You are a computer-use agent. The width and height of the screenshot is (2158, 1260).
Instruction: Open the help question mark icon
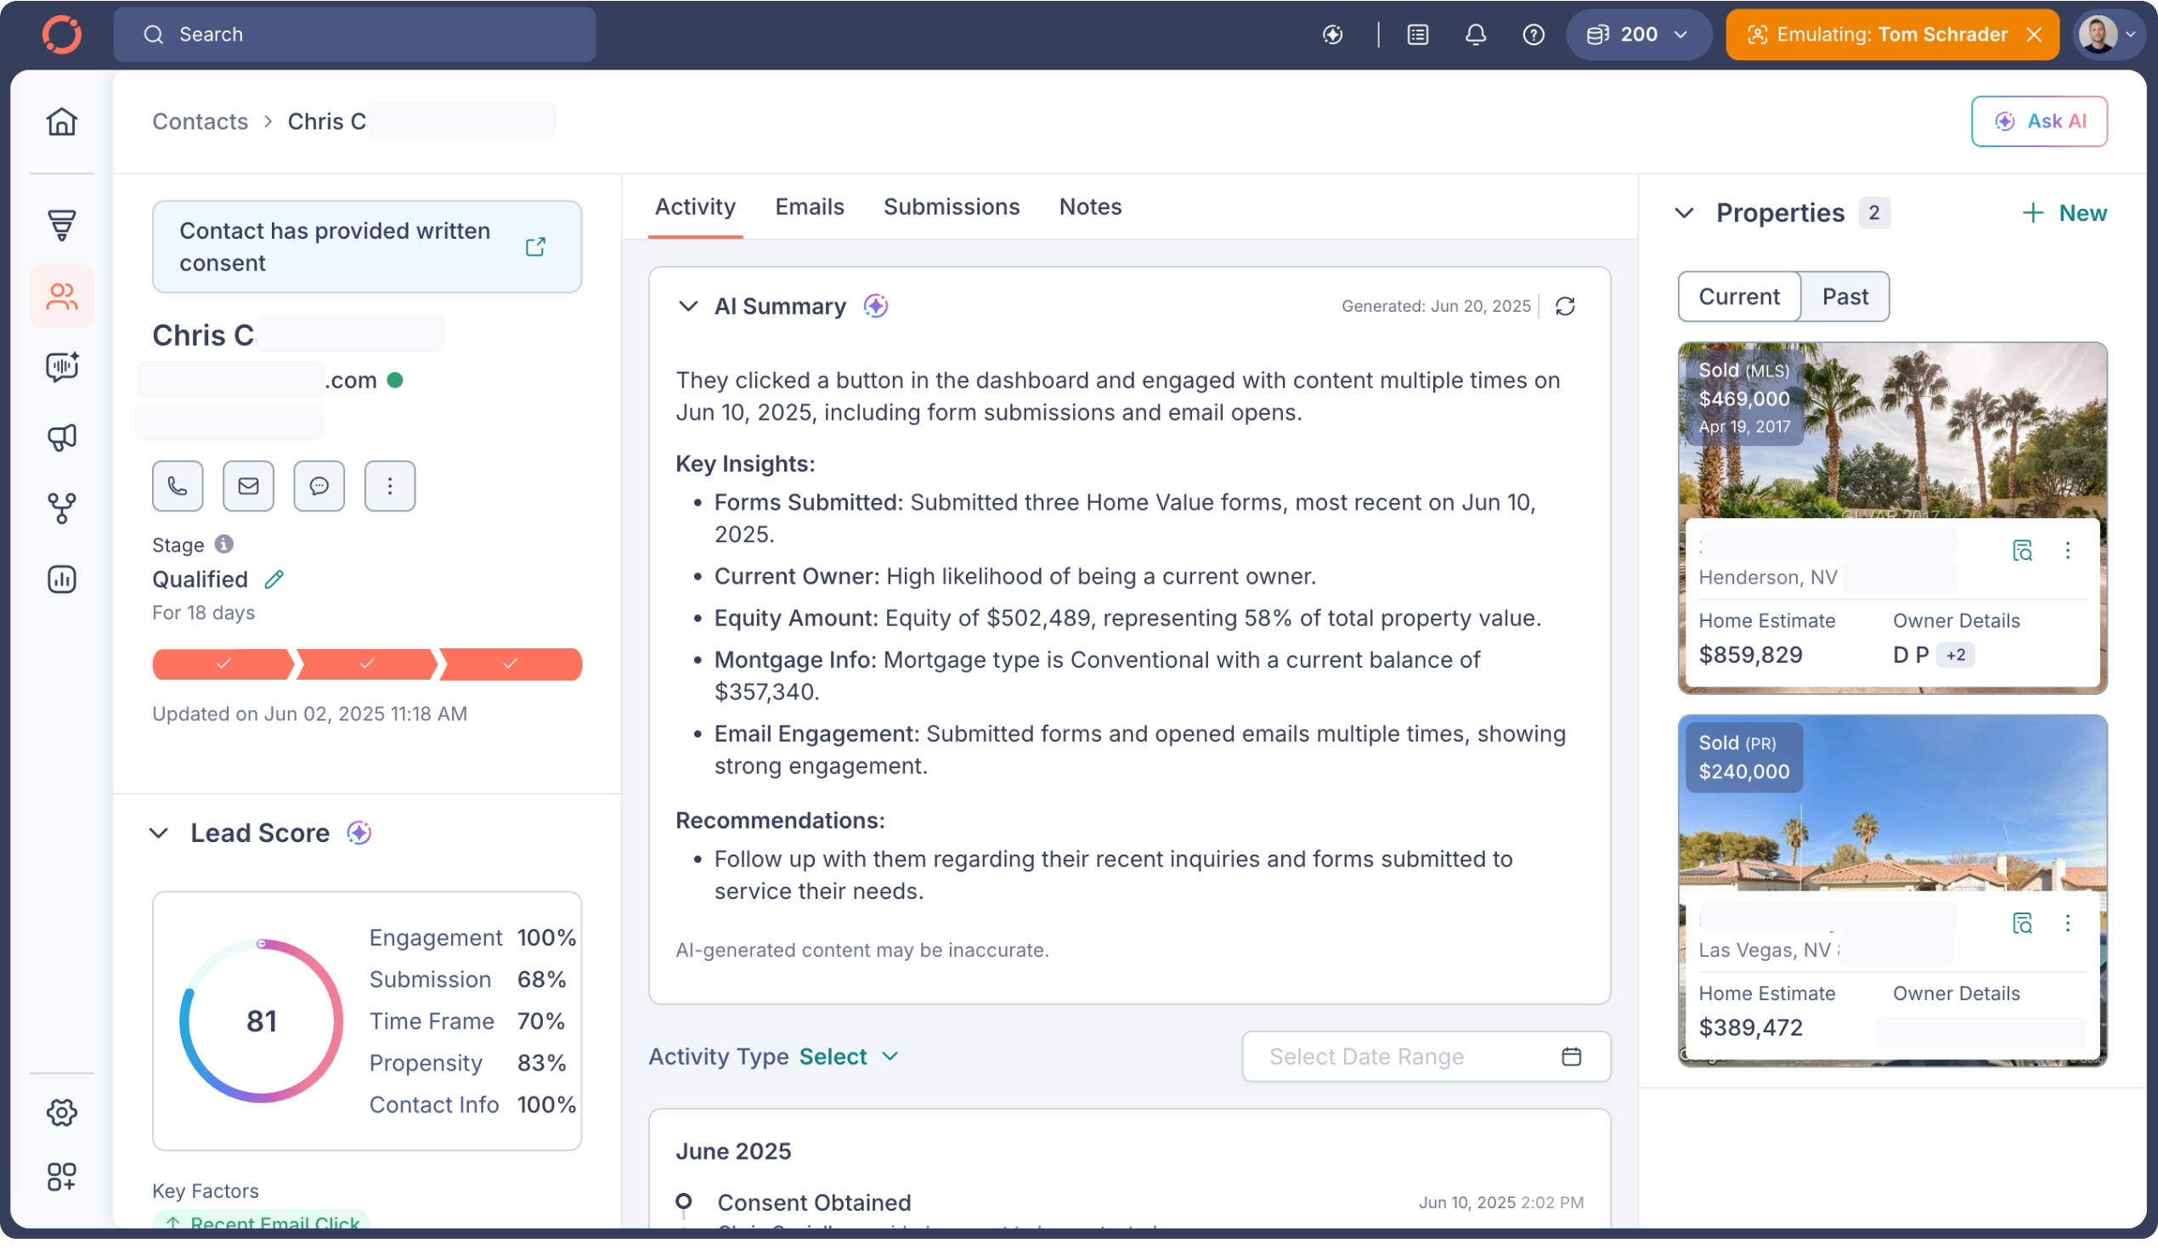[x=1534, y=34]
